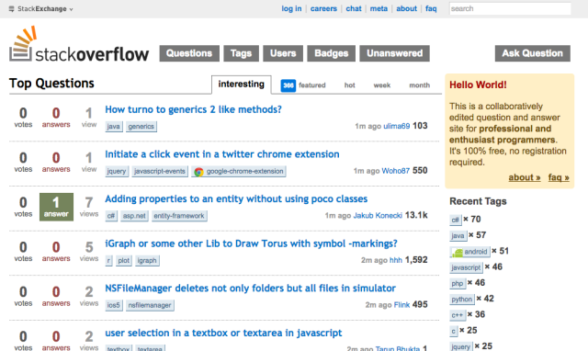Click the php tag in Recent Tags

[x=458, y=283]
